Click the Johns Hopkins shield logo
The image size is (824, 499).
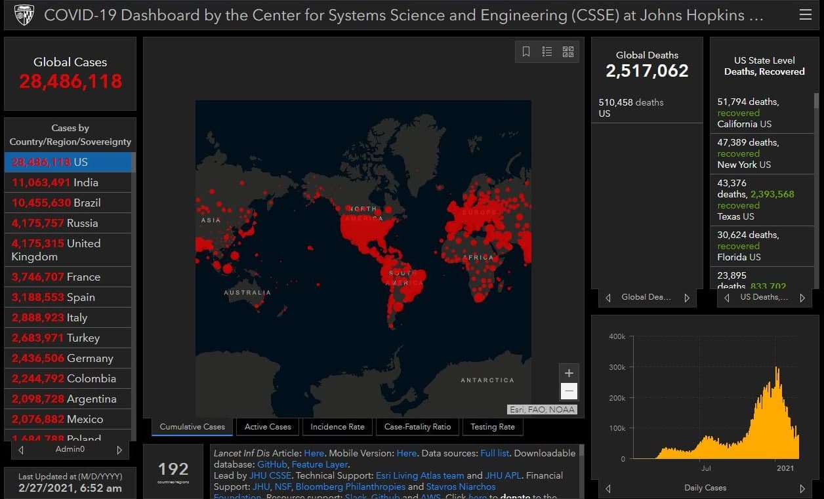coord(24,14)
